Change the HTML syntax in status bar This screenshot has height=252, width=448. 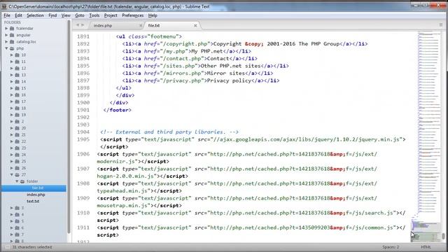pyautogui.click(x=426, y=247)
